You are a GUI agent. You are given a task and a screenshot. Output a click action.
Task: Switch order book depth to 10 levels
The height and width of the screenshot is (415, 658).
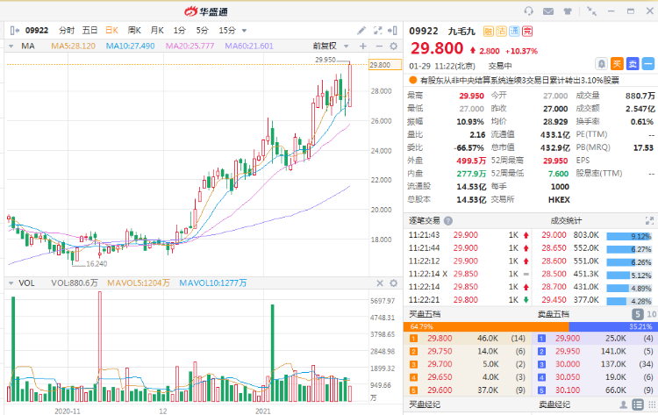(651, 314)
